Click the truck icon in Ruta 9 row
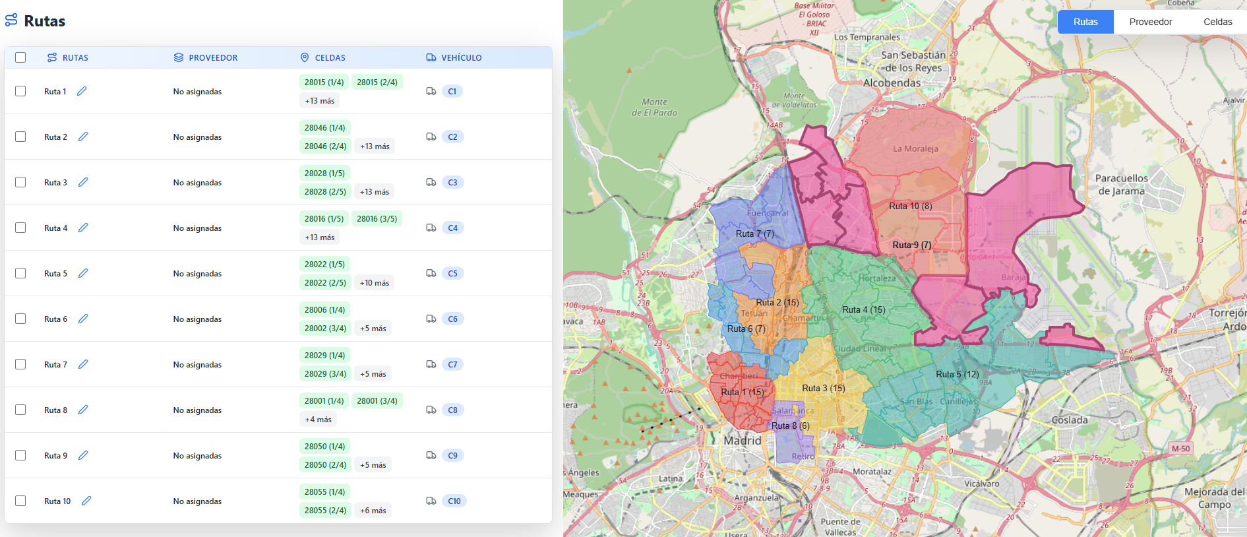The width and height of the screenshot is (1247, 537). tap(431, 455)
